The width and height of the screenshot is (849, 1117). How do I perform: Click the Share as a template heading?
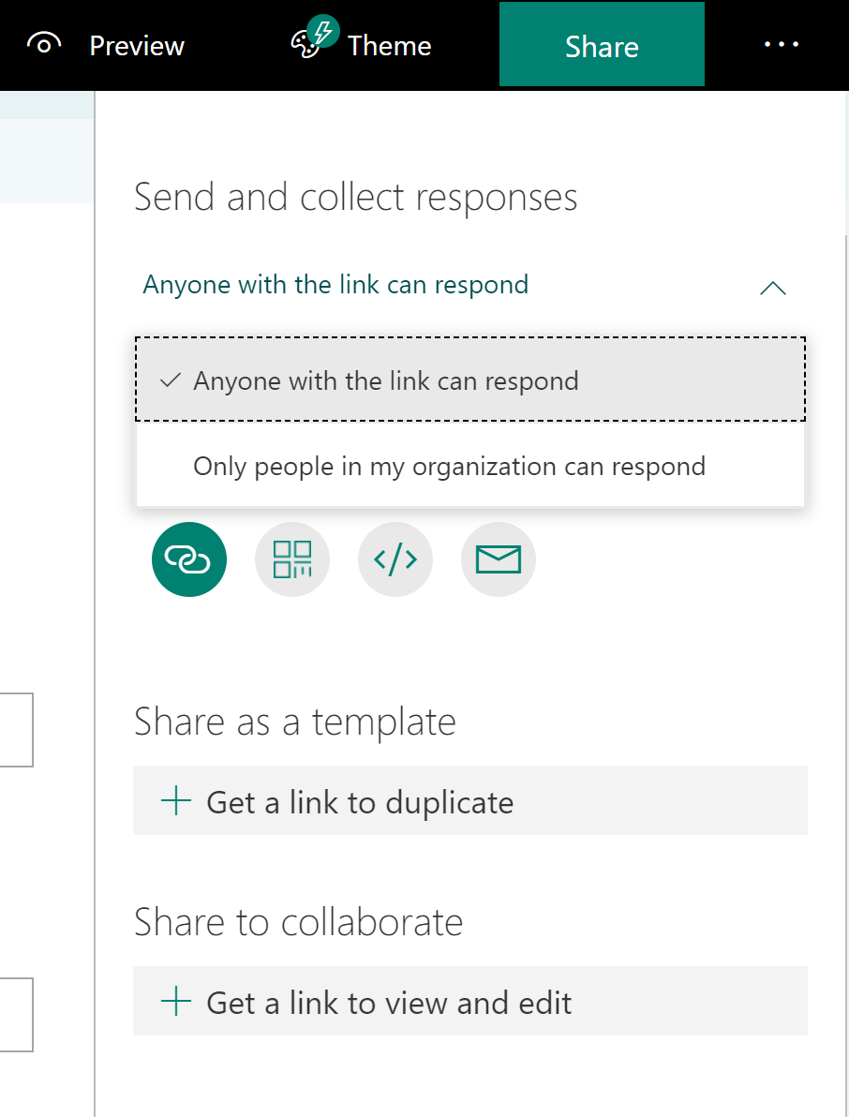295,722
